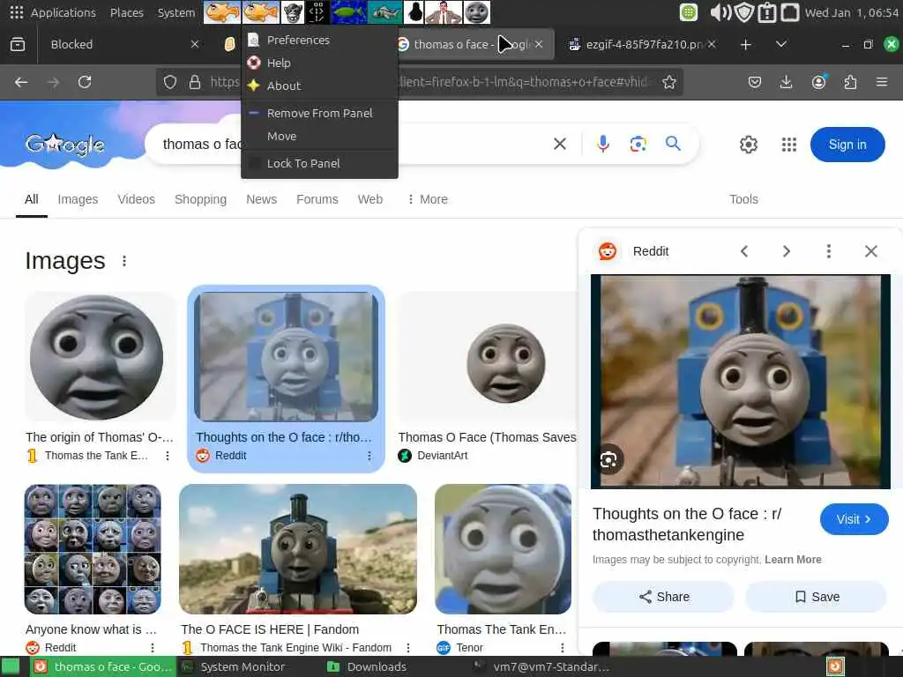Open the Firefox hamburger application menu

click(881, 82)
